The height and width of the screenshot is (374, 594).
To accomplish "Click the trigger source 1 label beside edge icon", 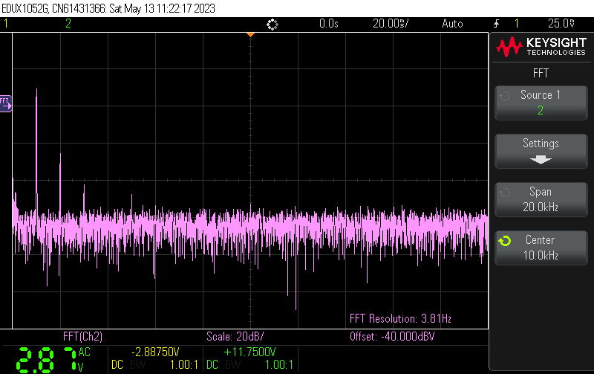I will click(516, 24).
